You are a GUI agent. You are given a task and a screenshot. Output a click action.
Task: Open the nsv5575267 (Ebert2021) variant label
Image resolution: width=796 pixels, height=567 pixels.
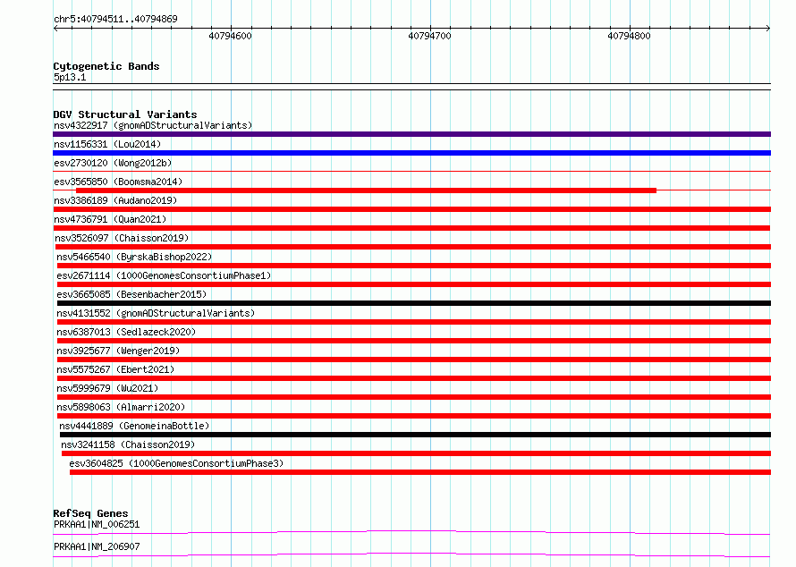(115, 369)
